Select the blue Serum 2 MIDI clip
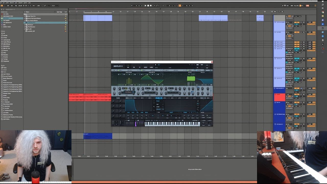327x184 pixels. point(98,136)
